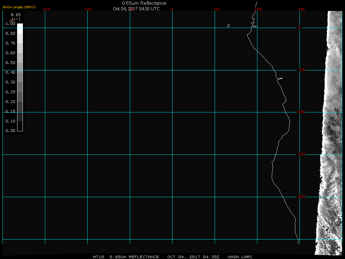
Task: Click the 20S latitude label
Action: [302, 197]
